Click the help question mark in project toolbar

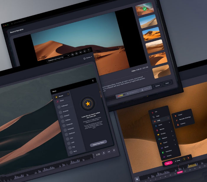coord(89,50)
